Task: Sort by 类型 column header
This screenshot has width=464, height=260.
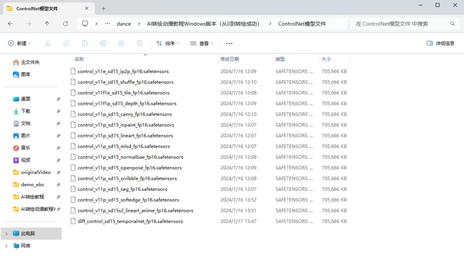Action: pos(296,59)
